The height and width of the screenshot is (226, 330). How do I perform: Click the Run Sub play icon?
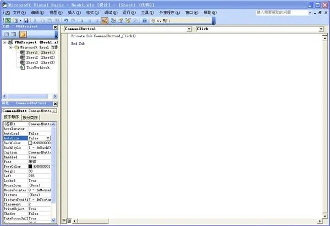point(82,20)
